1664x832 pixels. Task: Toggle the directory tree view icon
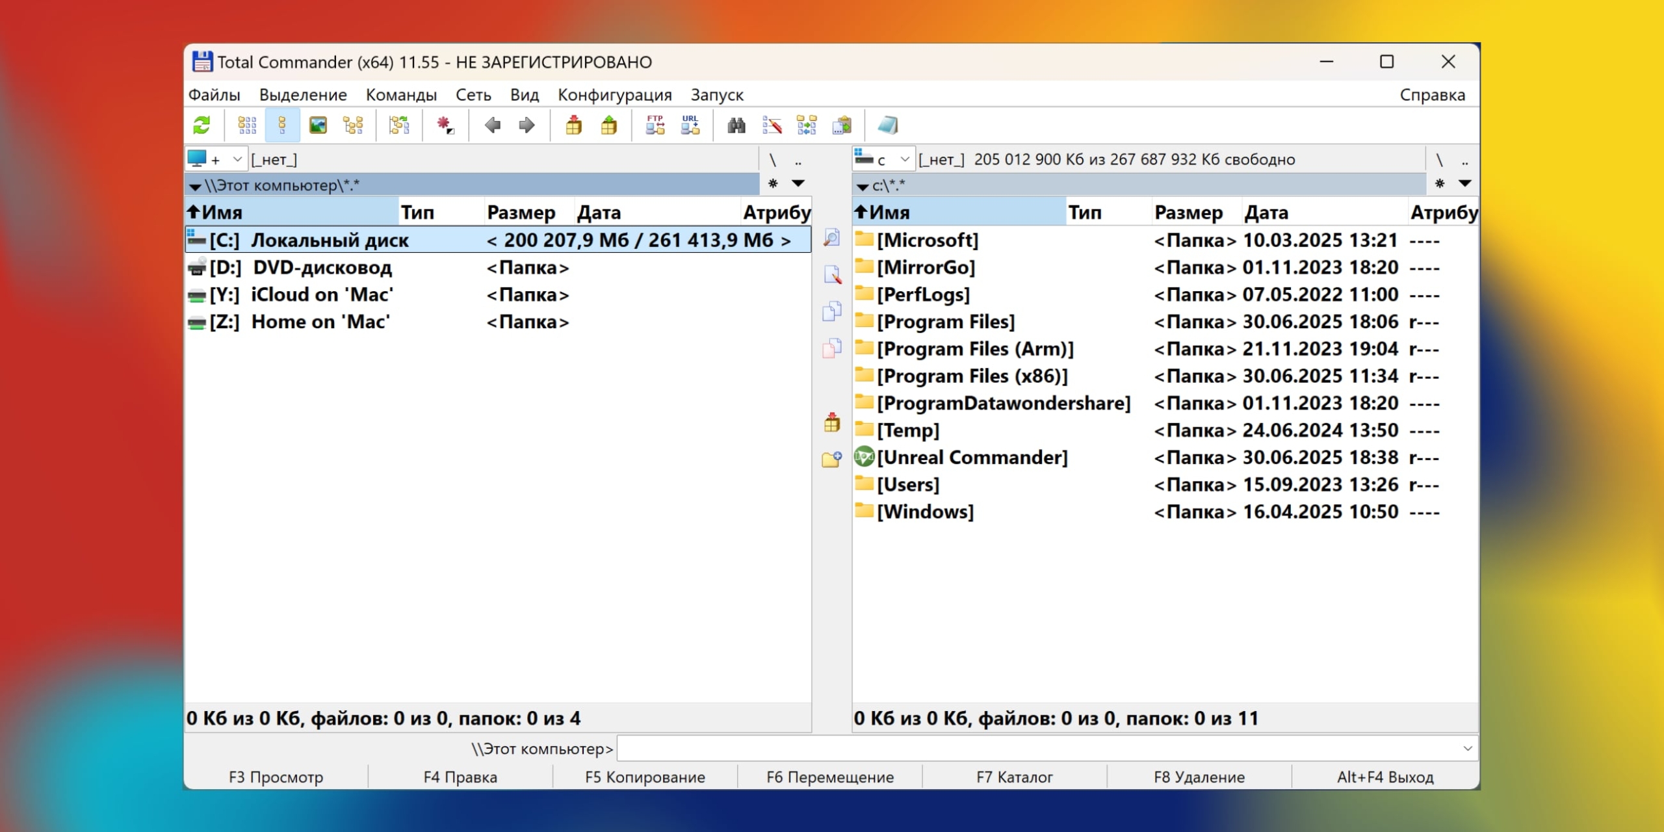353,125
